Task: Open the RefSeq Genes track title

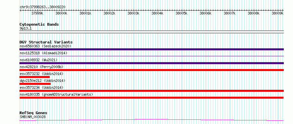Action: pos(33,113)
